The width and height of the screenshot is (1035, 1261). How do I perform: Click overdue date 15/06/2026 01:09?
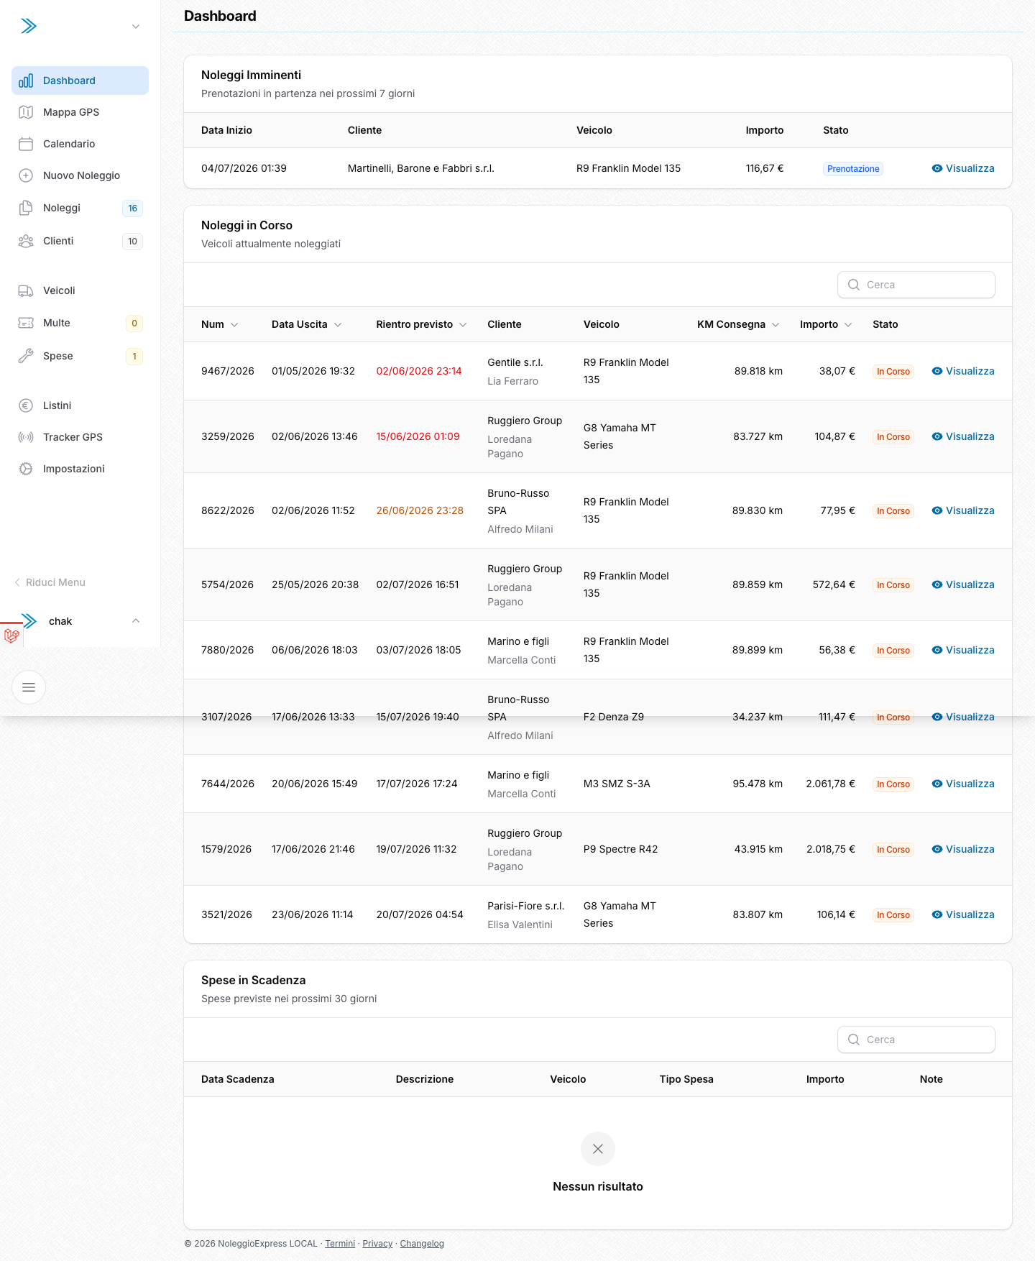pos(418,436)
